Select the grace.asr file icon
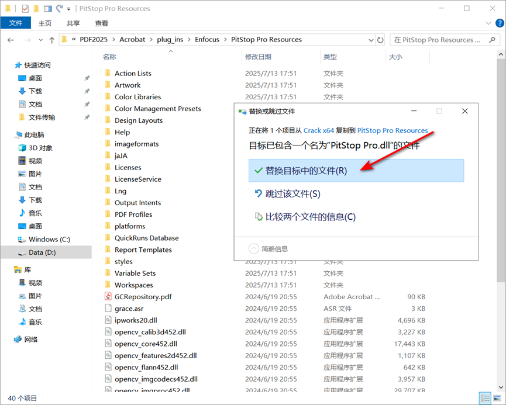 (108, 308)
